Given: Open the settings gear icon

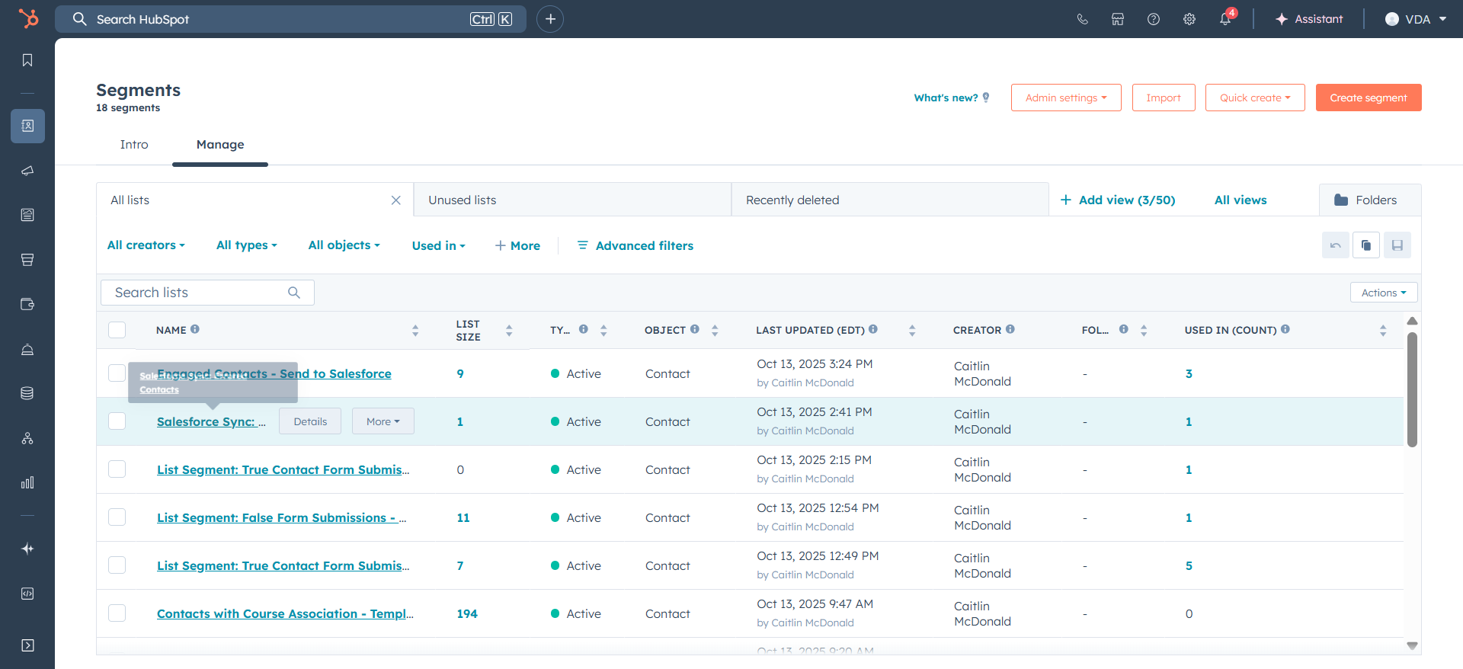Looking at the screenshot, I should (x=1189, y=19).
